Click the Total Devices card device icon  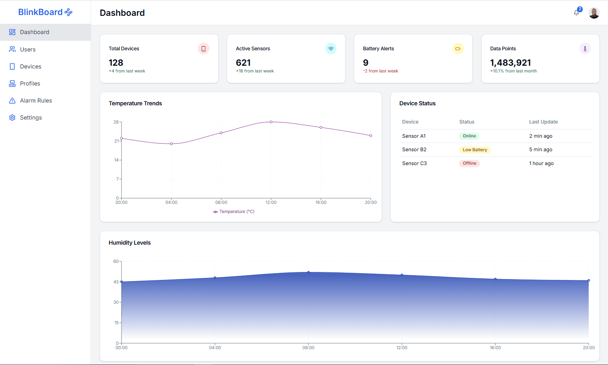pyautogui.click(x=203, y=49)
